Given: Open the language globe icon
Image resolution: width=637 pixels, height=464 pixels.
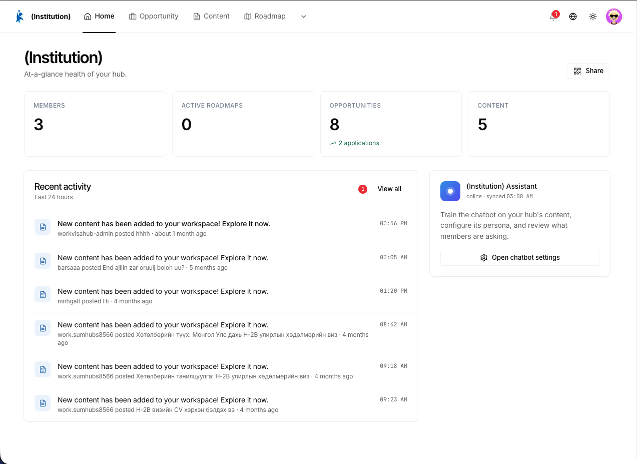Looking at the screenshot, I should (573, 17).
